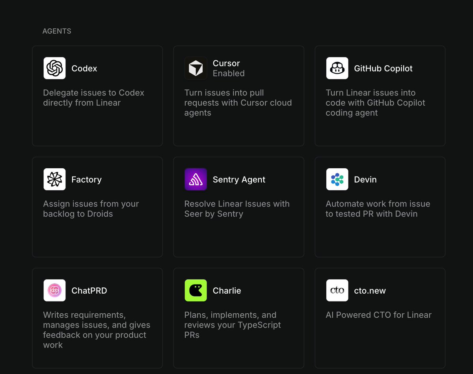
Task: Click the GitHub Copilot logo icon
Action: tap(337, 68)
